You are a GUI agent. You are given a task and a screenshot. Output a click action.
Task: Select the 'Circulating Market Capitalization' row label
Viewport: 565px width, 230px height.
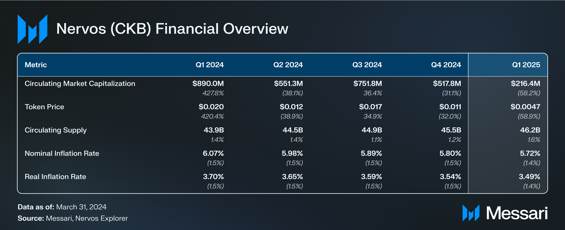(80, 84)
